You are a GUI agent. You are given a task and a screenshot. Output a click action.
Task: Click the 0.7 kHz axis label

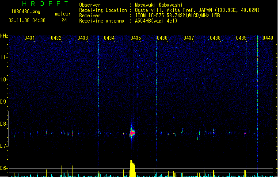tap(4, 146)
